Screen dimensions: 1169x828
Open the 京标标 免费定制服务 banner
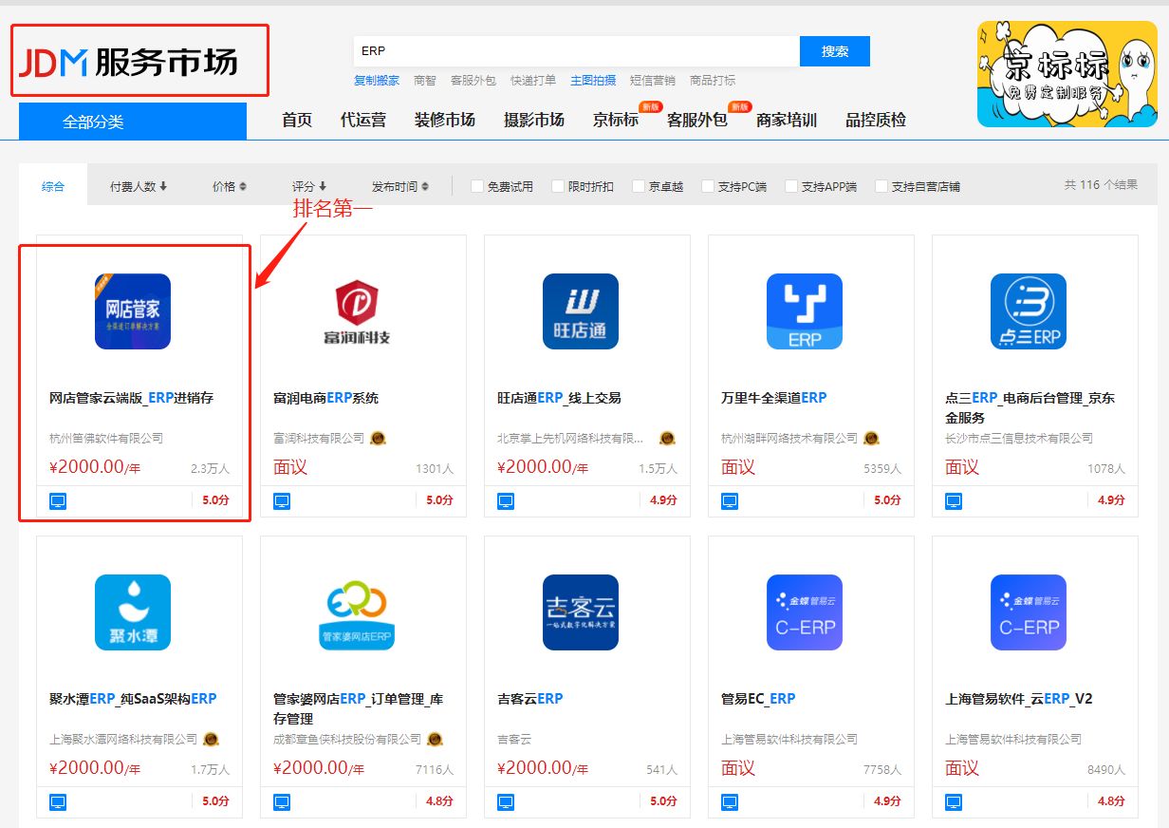click(1067, 74)
